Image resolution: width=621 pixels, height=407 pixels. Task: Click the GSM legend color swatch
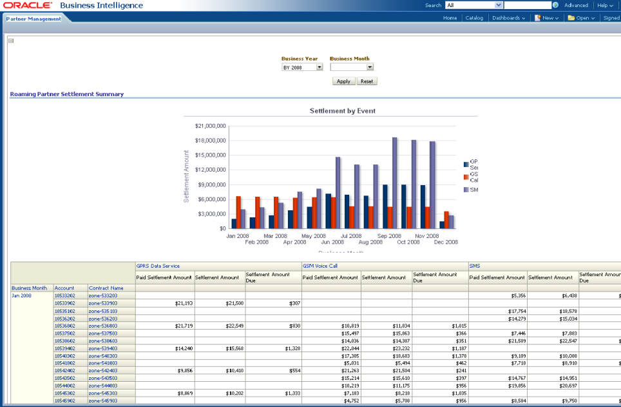point(466,177)
